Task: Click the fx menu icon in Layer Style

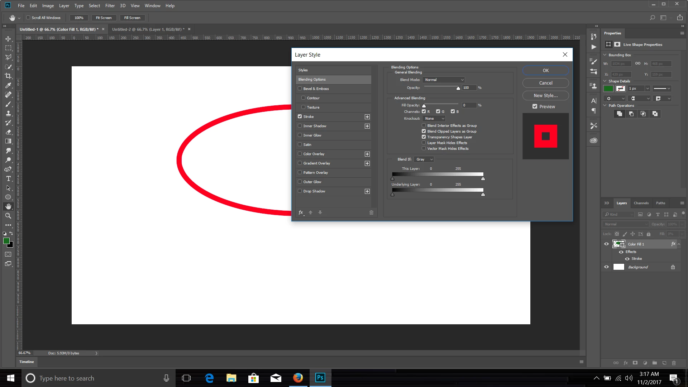Action: pyautogui.click(x=301, y=212)
